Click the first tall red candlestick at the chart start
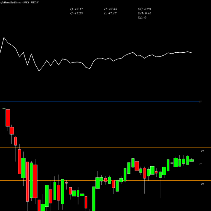211x211 pixels. [x=8, y=118]
